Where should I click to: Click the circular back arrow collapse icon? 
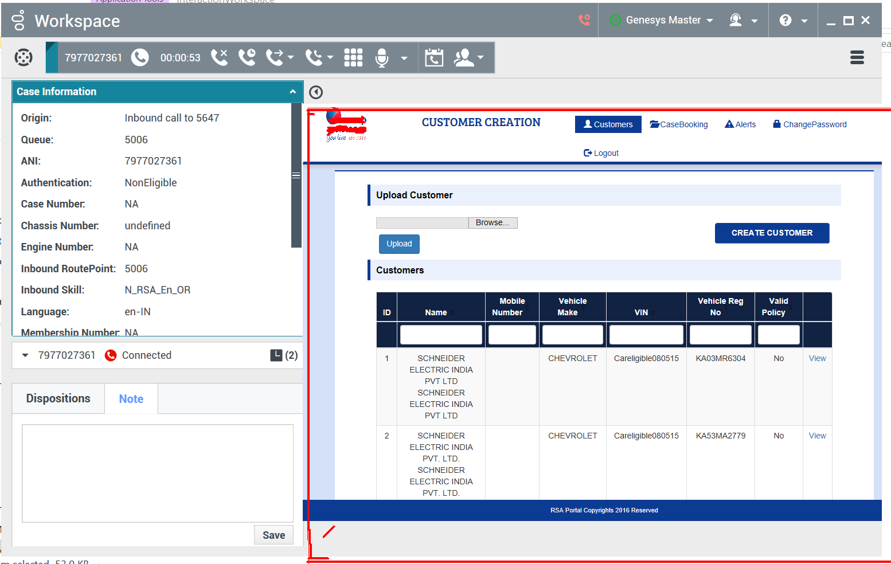(316, 92)
